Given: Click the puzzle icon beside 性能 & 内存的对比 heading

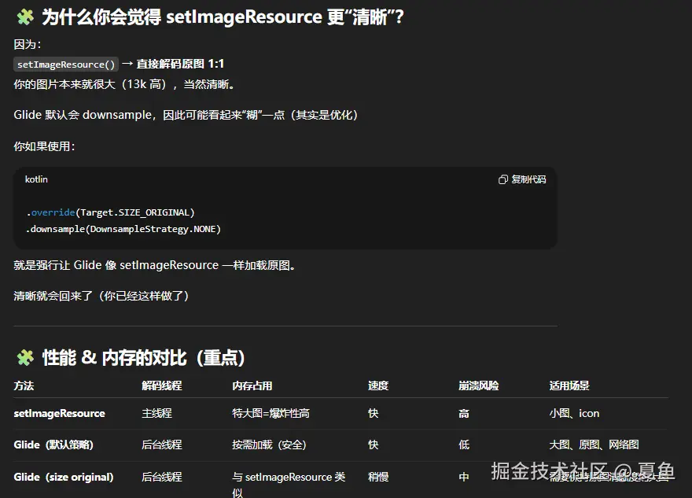Looking at the screenshot, I should pyautogui.click(x=25, y=357).
